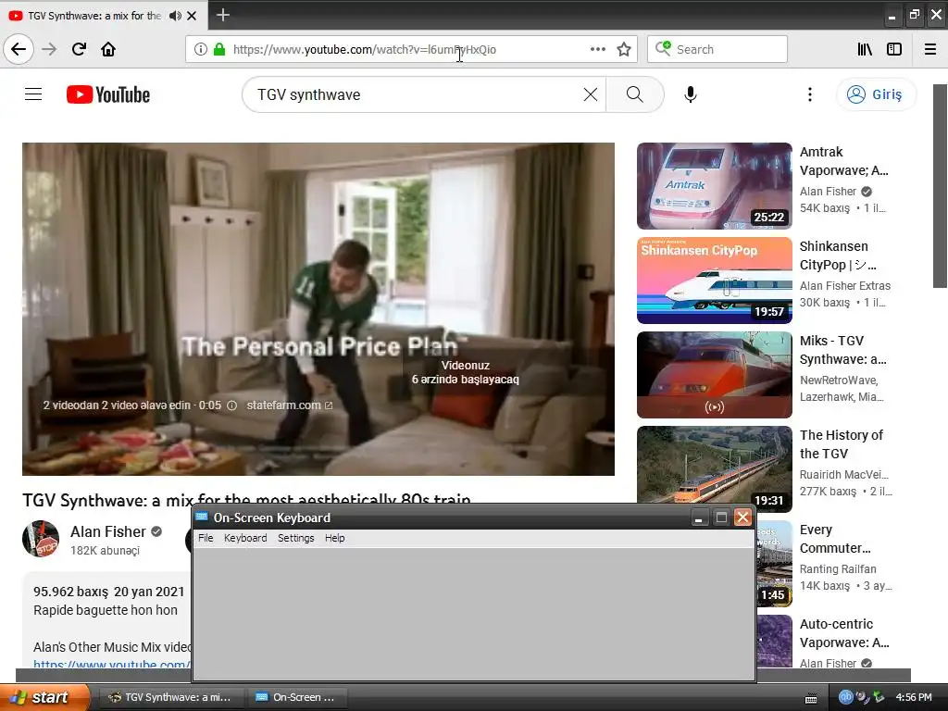Go to YouTube home via logo

pos(108,95)
